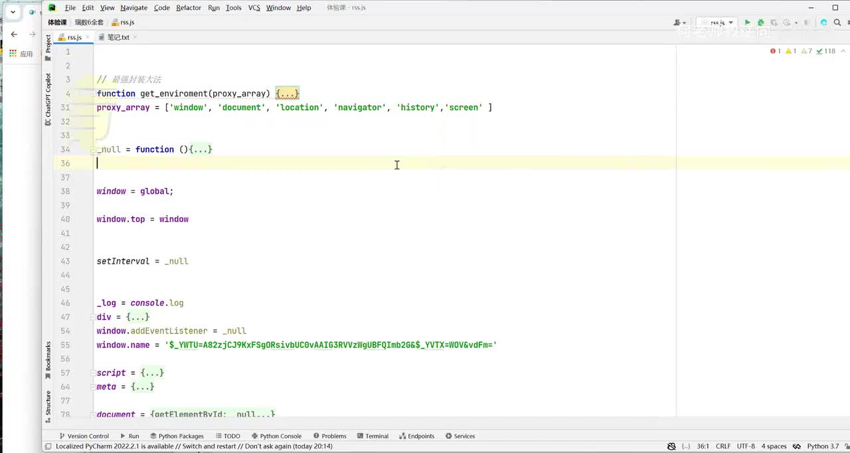Click the weak warning count 7 indicator
The width and height of the screenshot is (850, 453).
807,51
